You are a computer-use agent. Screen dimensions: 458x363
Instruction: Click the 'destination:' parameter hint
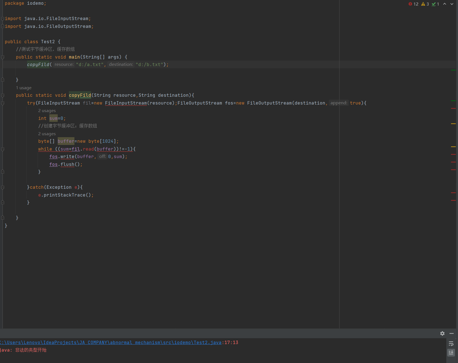point(121,64)
